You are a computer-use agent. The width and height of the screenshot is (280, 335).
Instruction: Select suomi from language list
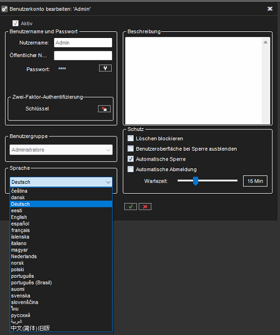point(61,289)
